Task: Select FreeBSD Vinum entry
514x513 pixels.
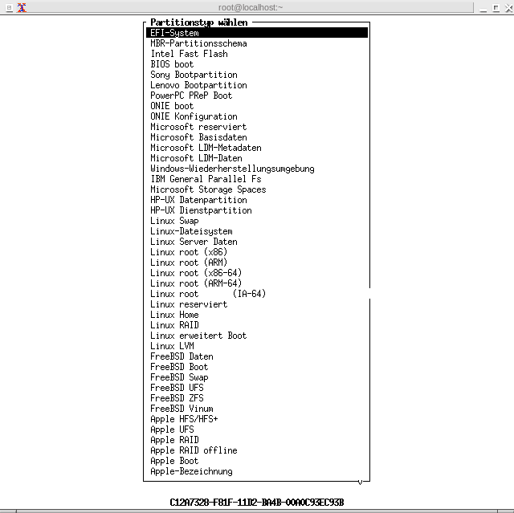Action: pos(182,409)
